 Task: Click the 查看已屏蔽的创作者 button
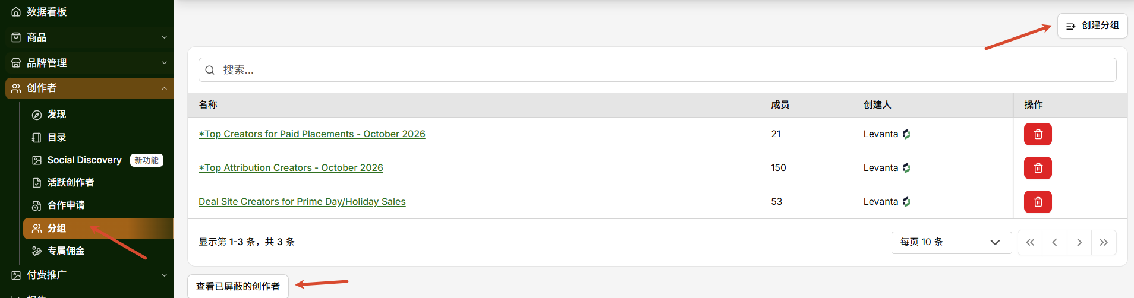(x=238, y=286)
